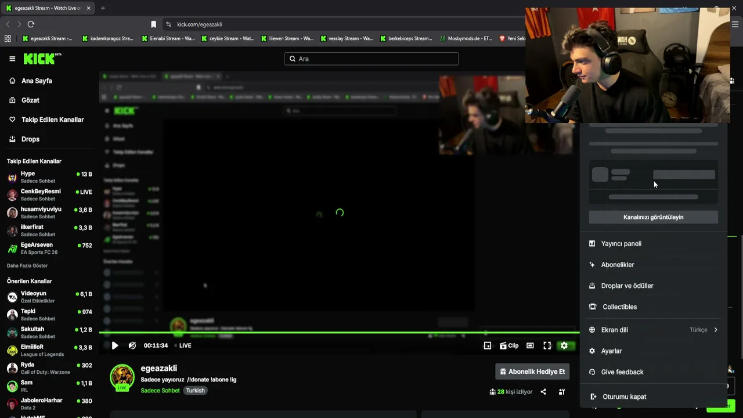Open the husamviyuviyu channel in sidebar
743x418 pixels.
click(x=49, y=212)
